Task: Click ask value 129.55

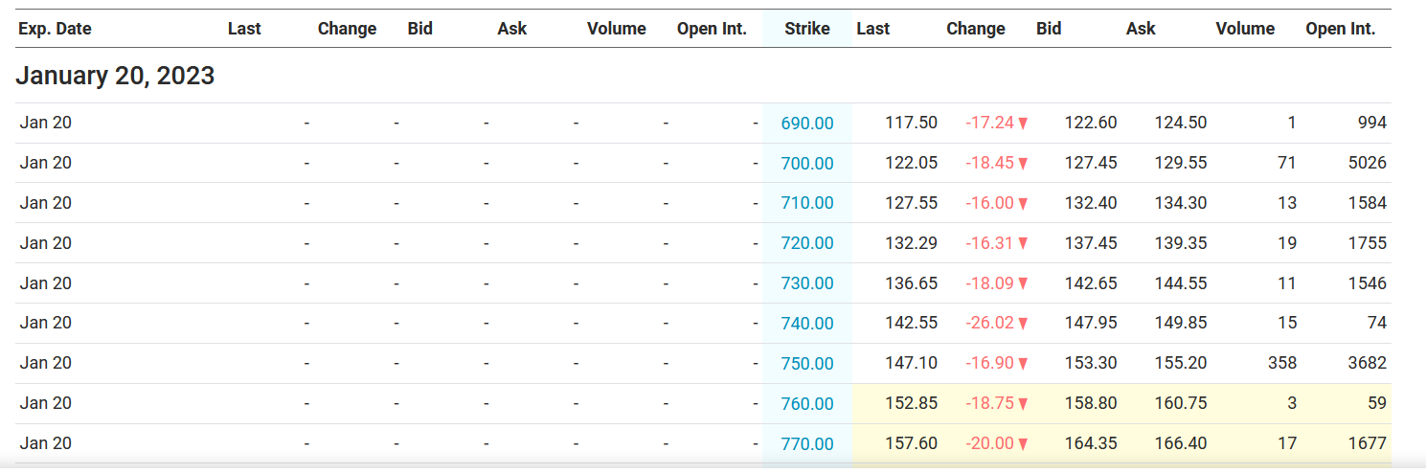Action: pos(1181,163)
